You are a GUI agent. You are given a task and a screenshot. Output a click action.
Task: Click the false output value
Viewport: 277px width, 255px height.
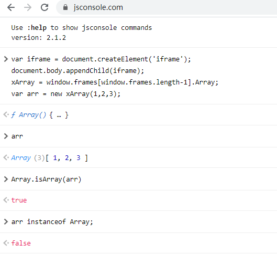coord(21,243)
